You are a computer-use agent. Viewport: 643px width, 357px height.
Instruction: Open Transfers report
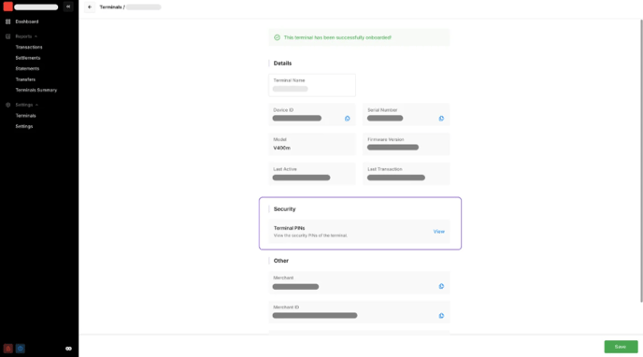25,79
